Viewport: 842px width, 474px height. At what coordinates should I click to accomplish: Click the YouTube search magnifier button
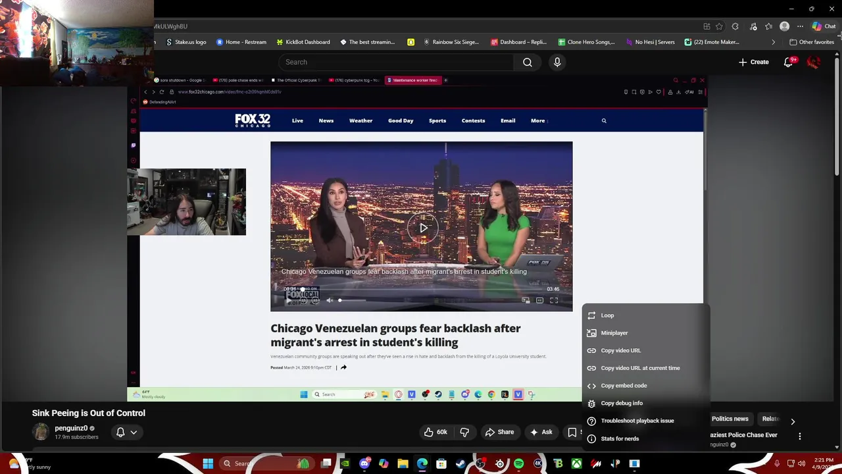point(528,62)
